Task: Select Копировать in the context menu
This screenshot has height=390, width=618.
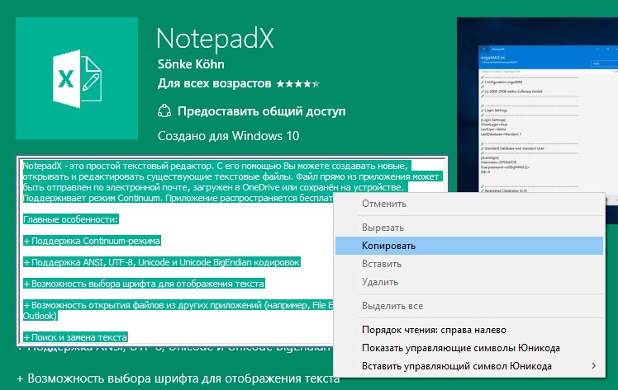Action: tap(469, 246)
